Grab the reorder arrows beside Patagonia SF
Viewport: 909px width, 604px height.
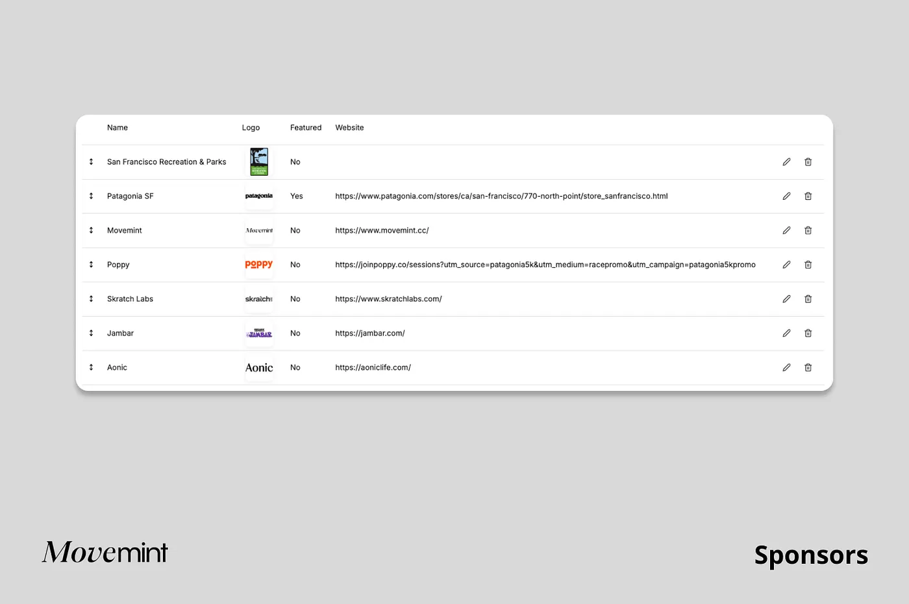[x=91, y=196]
